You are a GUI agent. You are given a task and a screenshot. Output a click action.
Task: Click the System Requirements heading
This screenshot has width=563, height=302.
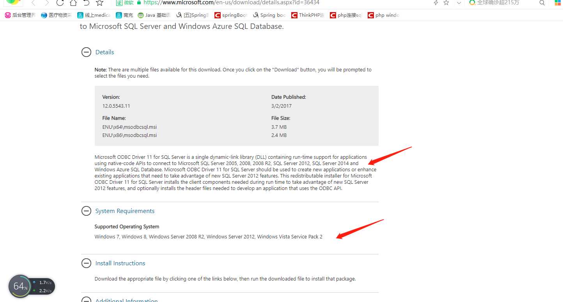pyautogui.click(x=125, y=211)
